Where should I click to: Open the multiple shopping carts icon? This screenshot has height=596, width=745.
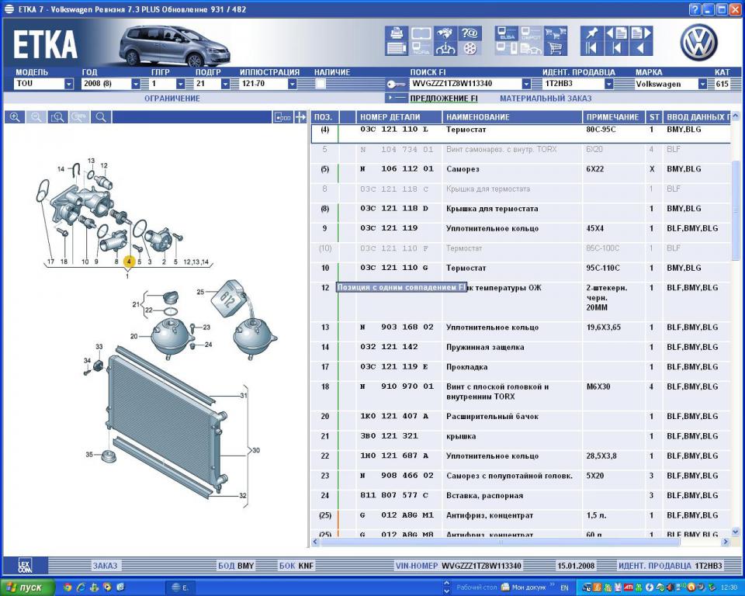(x=556, y=33)
